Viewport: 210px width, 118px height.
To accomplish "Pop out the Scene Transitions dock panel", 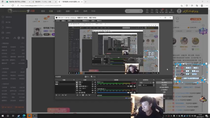I will [154, 80].
